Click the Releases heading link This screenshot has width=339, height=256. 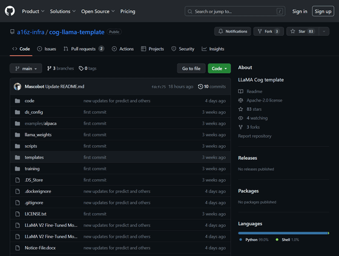[x=248, y=158]
